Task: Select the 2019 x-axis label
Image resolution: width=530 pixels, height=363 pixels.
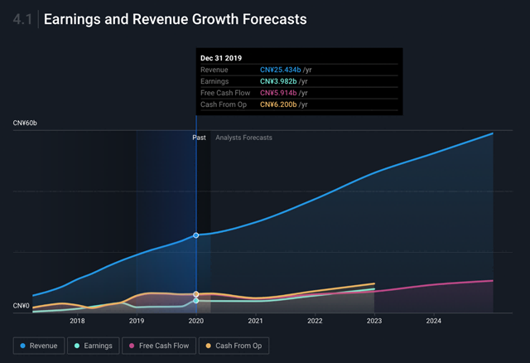Action: (137, 320)
